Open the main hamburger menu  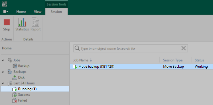pos(6,12)
